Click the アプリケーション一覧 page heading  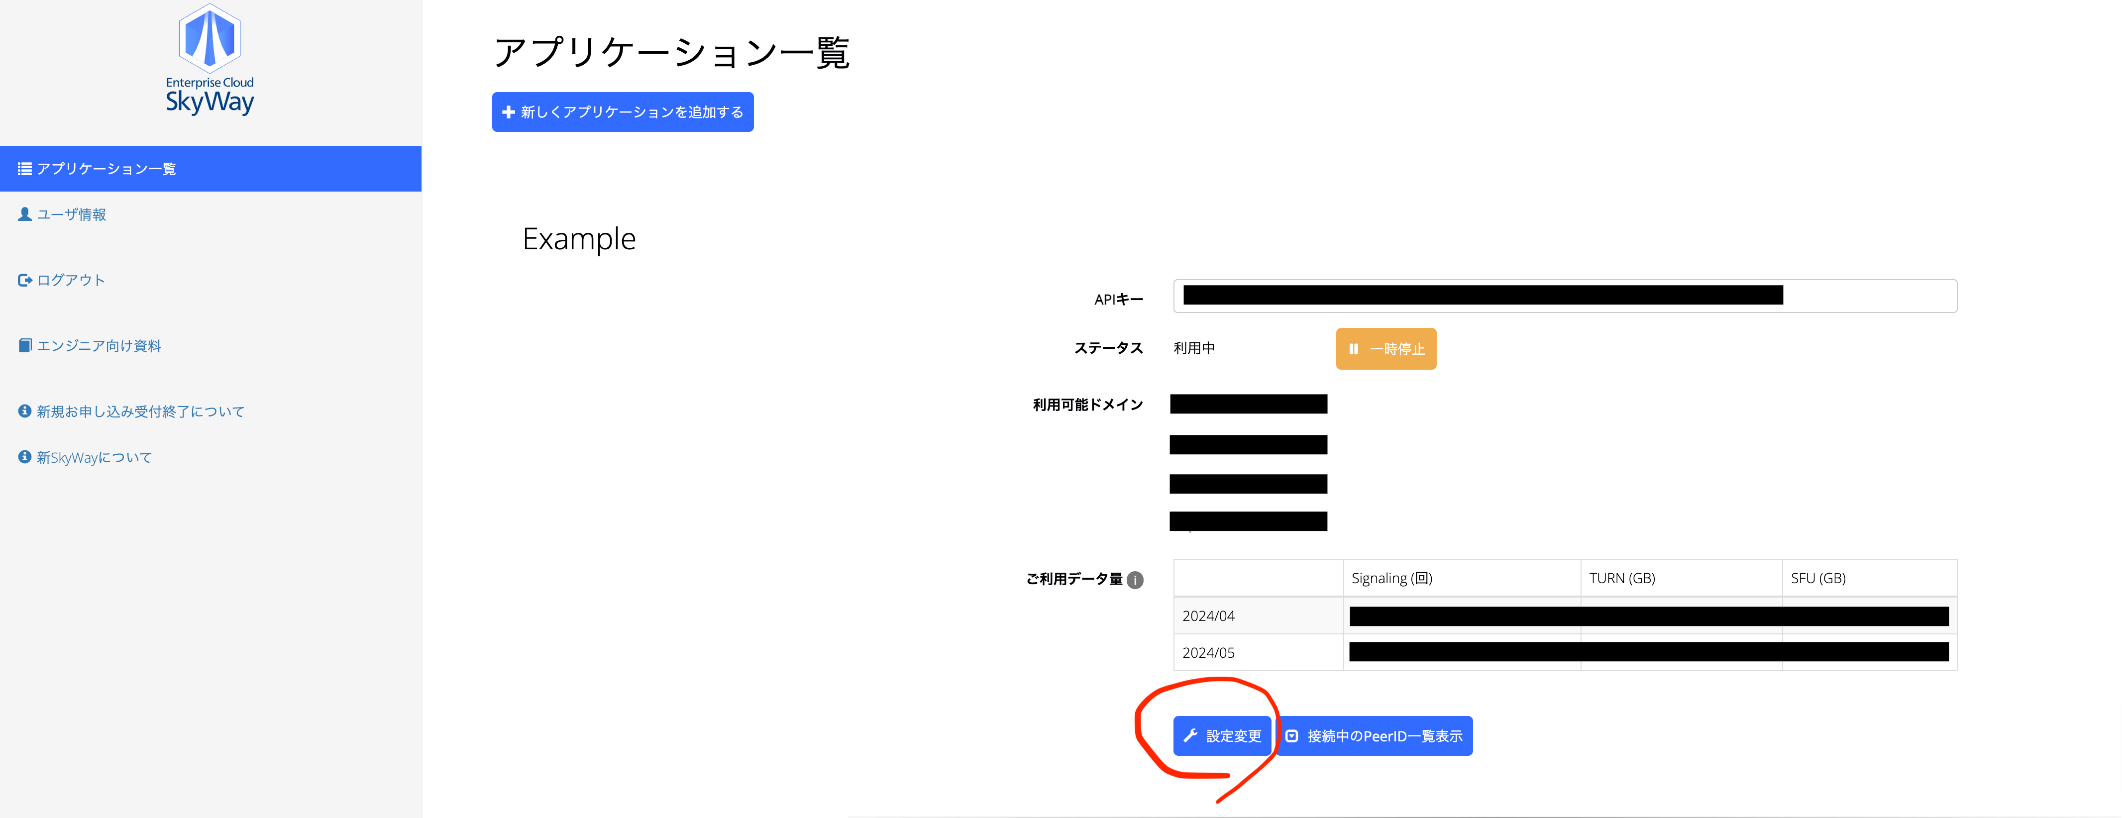click(671, 53)
